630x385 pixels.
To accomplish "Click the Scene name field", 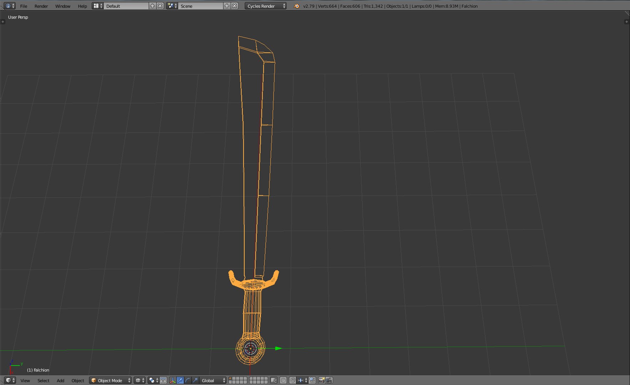I will point(200,6).
